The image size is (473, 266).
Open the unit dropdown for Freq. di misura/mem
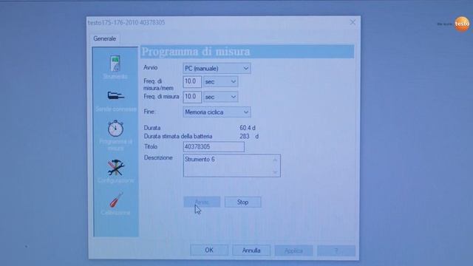point(220,82)
